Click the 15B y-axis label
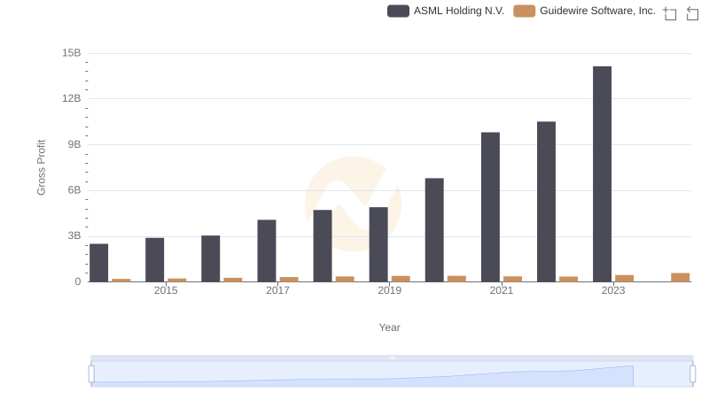Viewport: 709px width, 408px height. [x=72, y=53]
